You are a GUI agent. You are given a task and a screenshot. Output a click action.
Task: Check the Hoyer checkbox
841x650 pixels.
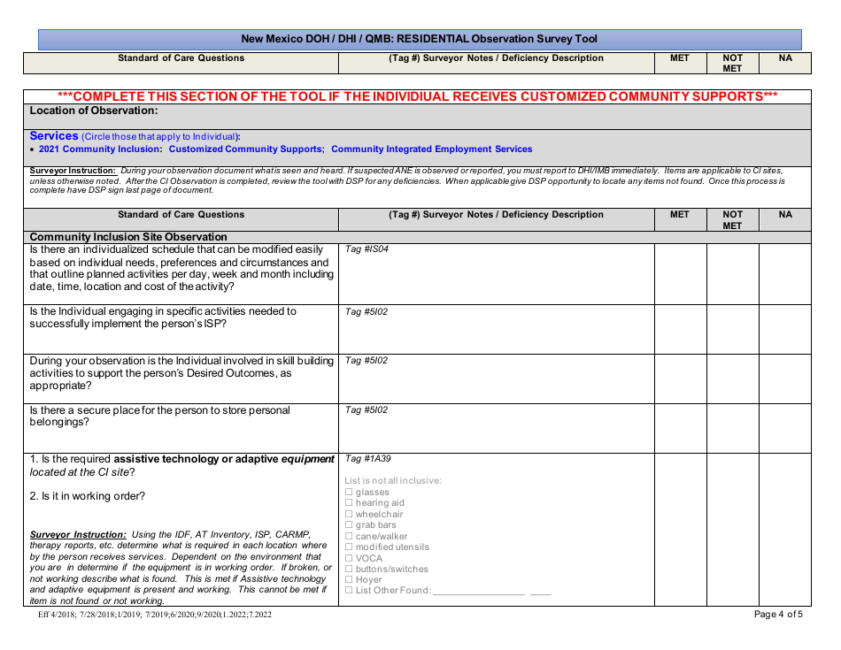[x=349, y=579]
